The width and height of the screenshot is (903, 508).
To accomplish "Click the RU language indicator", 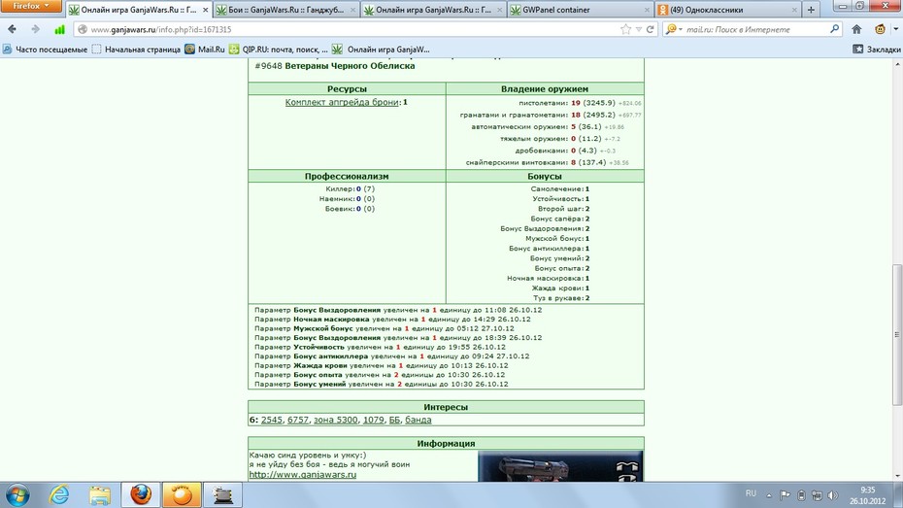I will [x=751, y=493].
